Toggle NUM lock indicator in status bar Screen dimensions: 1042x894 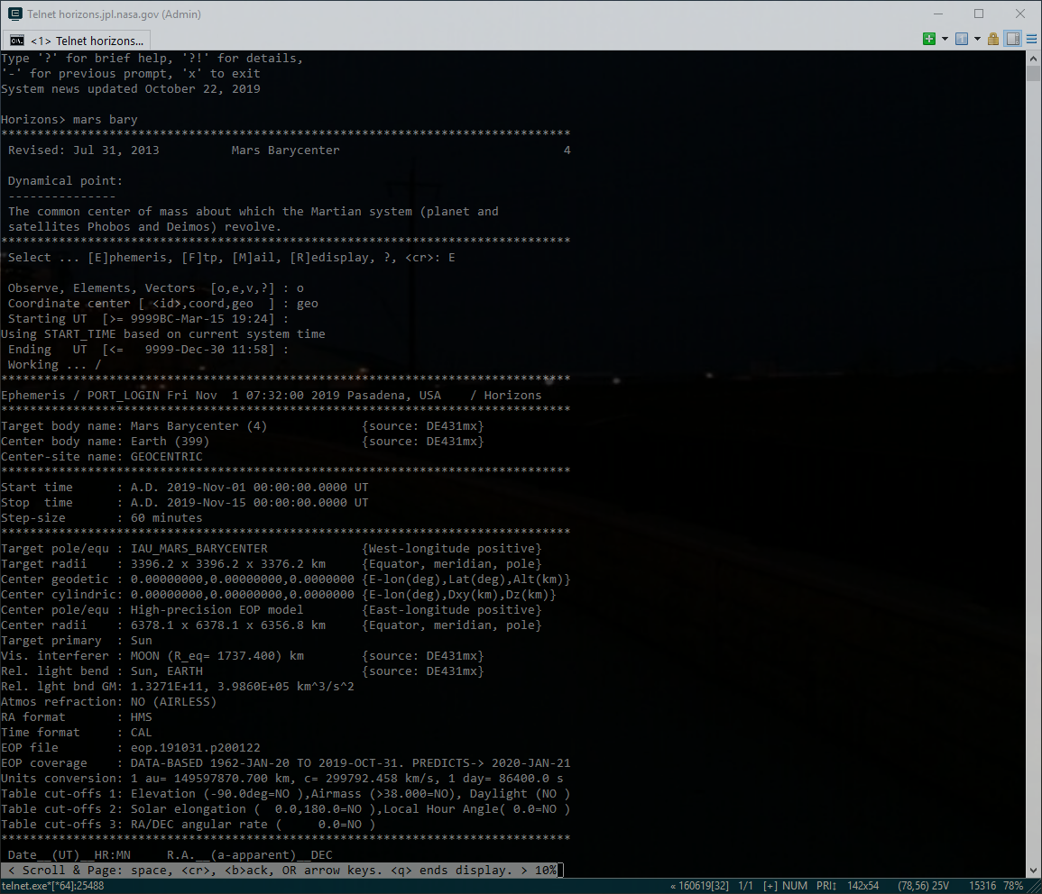click(795, 886)
